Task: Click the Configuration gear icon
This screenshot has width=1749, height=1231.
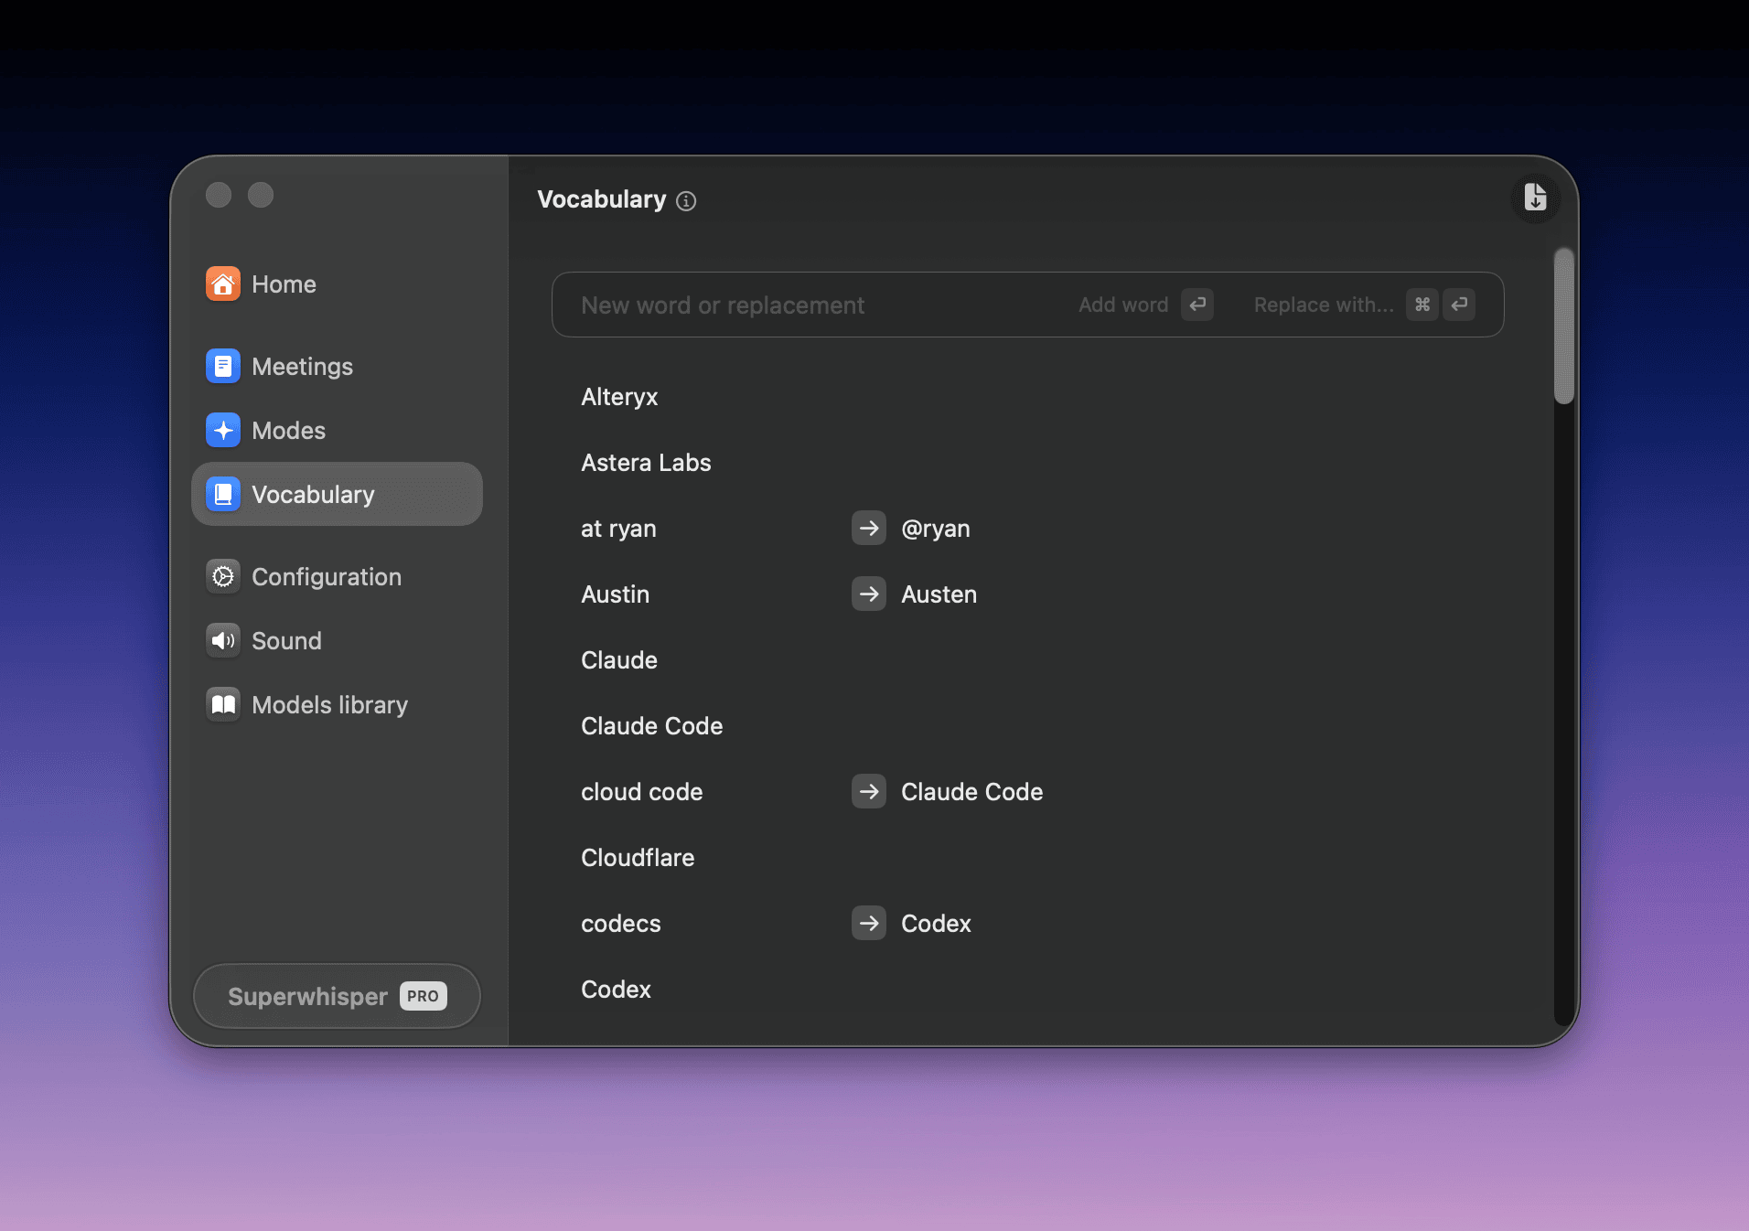Action: pos(223,577)
